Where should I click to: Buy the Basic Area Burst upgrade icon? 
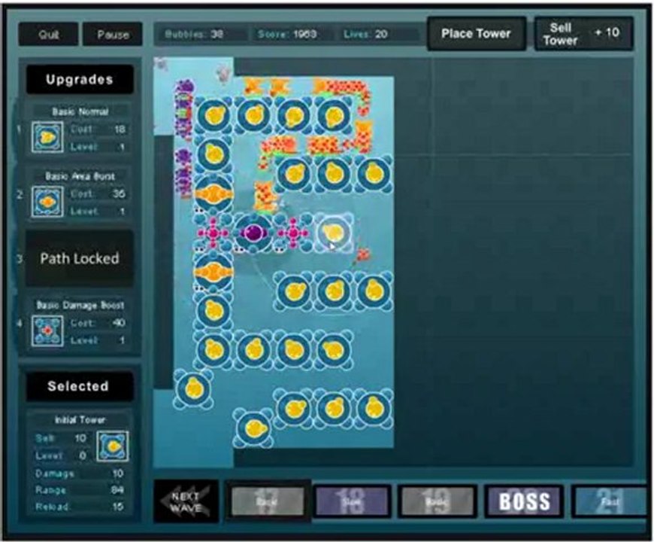point(47,202)
